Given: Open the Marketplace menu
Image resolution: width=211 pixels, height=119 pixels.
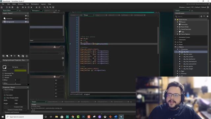Looking at the screenshot, I should 35,4.
